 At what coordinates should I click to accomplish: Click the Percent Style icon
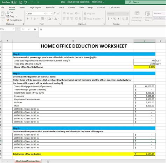click(x=115, y=18)
